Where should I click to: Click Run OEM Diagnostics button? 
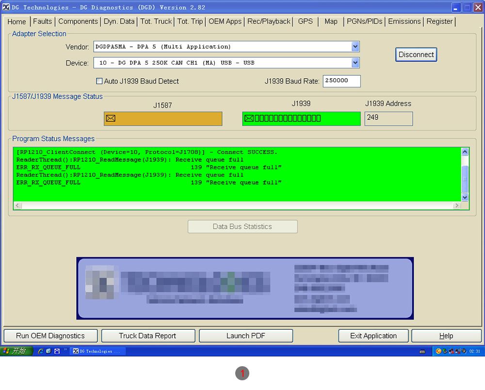tap(50, 336)
